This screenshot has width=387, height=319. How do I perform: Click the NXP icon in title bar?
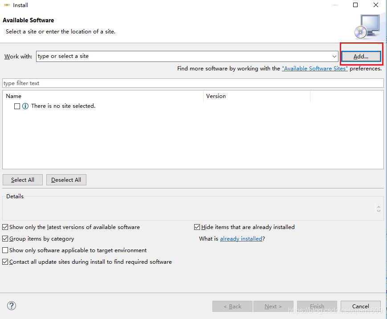[x=7, y=5]
